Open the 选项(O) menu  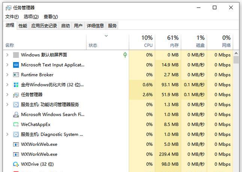pos(31,16)
